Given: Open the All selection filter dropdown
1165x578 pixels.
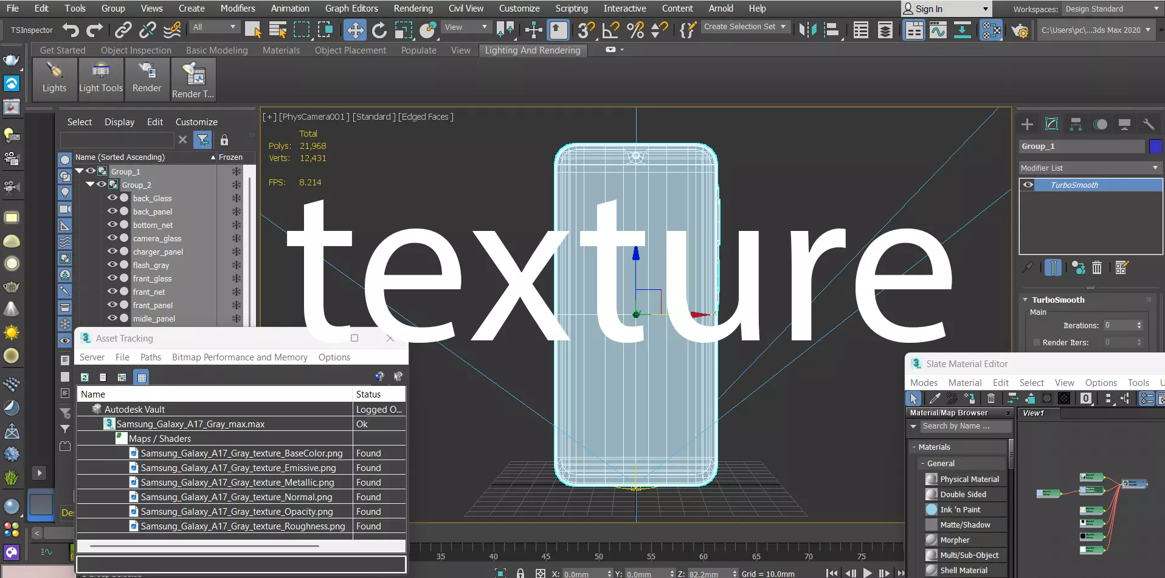Looking at the screenshot, I should pos(214,27).
